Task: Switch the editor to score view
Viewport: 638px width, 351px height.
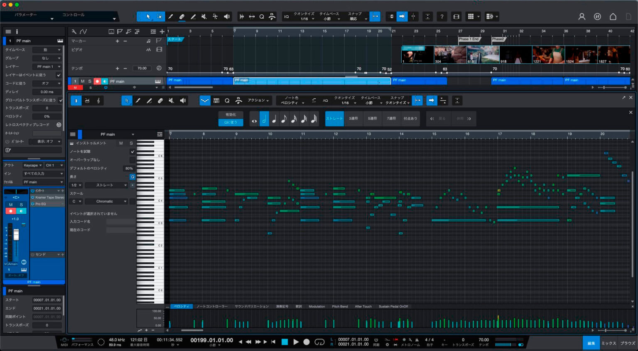Action: pos(98,100)
